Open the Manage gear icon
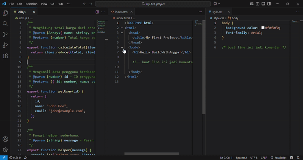303x160 pixels. (5, 150)
